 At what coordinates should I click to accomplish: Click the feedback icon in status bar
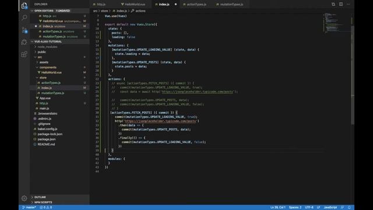[x=342, y=208]
